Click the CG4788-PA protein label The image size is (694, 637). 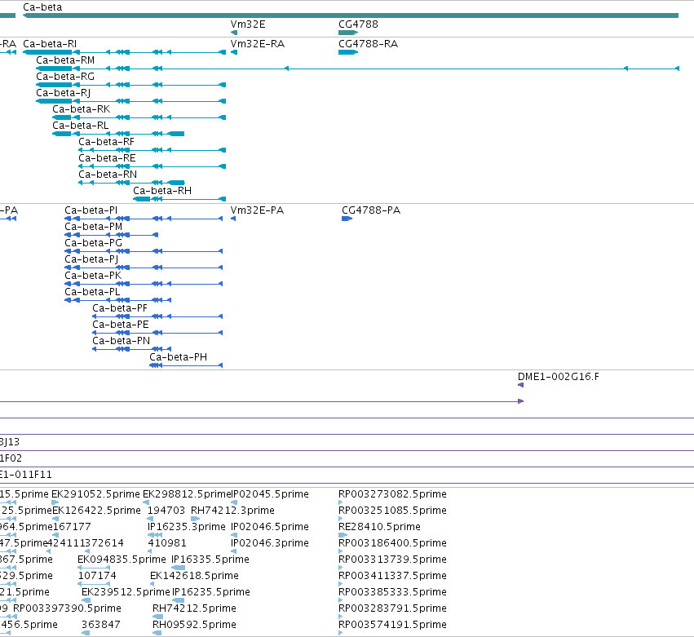pos(371,210)
